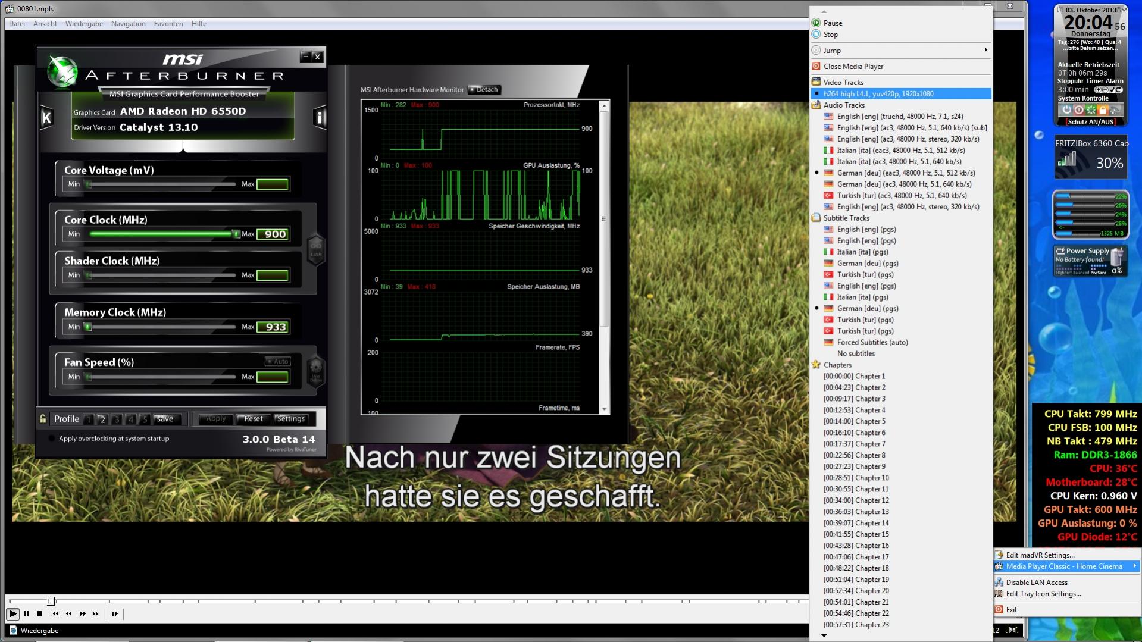Select h264 high L4.1 video track
Image resolution: width=1142 pixels, height=642 pixels.
(x=902, y=93)
